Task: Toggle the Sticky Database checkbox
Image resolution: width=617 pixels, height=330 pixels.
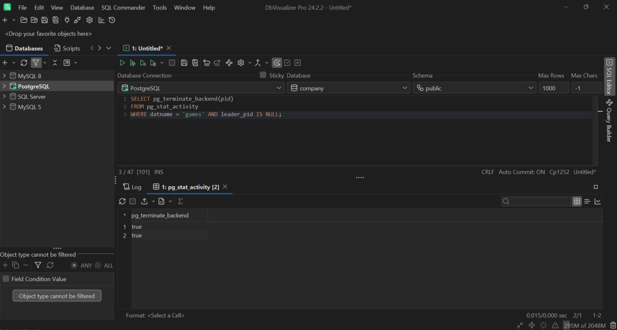Action: click(x=262, y=75)
